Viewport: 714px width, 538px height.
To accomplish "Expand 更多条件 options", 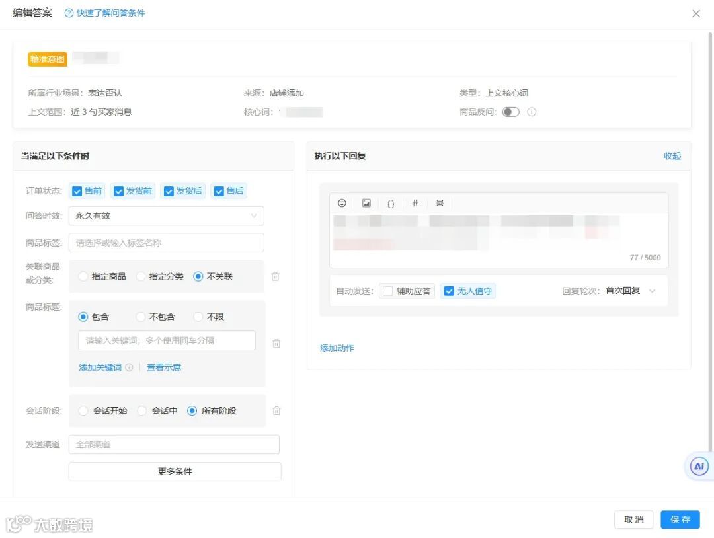I will pyautogui.click(x=175, y=471).
